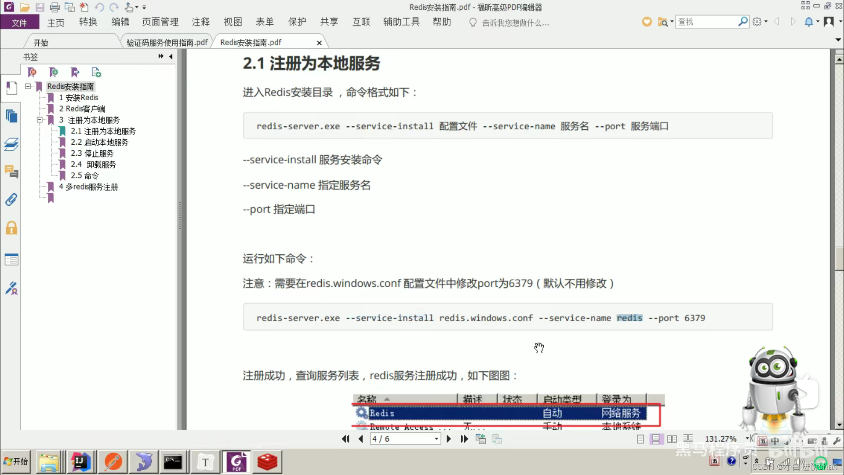Collapse the Redis安装指南 root bookmark
Screen dimensions: 844x475
click(28, 86)
